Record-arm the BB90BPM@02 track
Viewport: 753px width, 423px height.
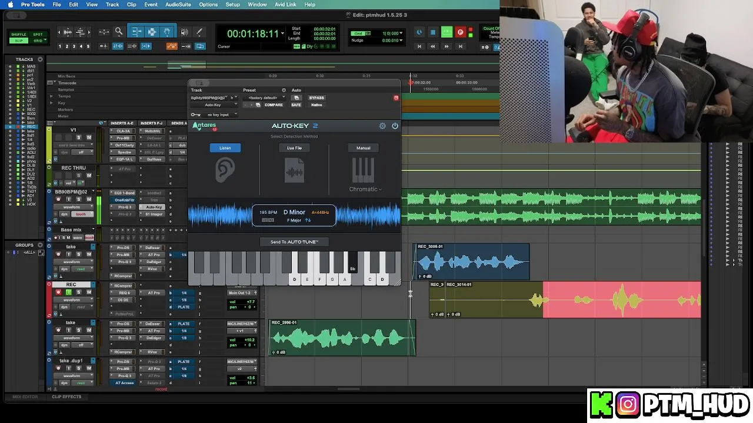(58, 200)
